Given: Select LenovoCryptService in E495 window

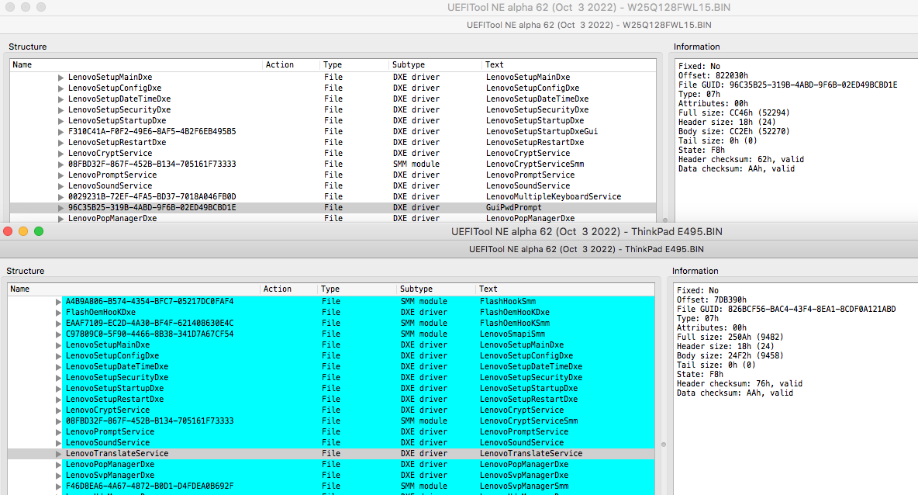Looking at the screenshot, I should [x=331, y=410].
